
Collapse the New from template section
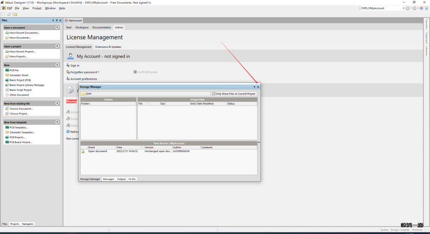coord(57,122)
